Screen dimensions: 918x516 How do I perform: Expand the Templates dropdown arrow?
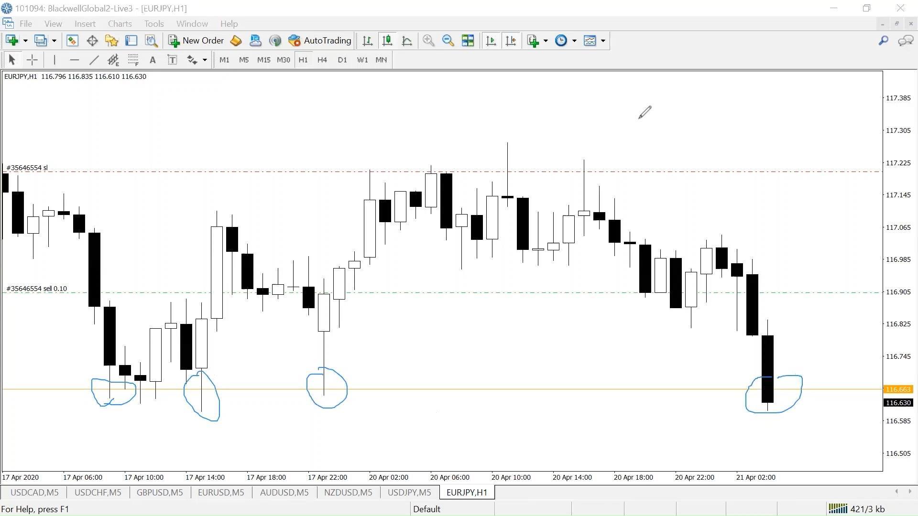(x=603, y=41)
